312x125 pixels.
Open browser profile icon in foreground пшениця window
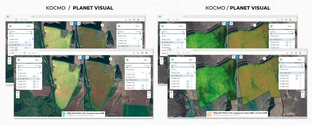(x=146, y=53)
